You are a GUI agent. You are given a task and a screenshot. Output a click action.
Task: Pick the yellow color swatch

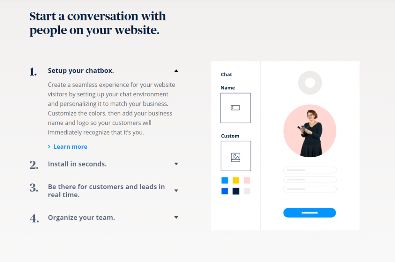(x=236, y=180)
